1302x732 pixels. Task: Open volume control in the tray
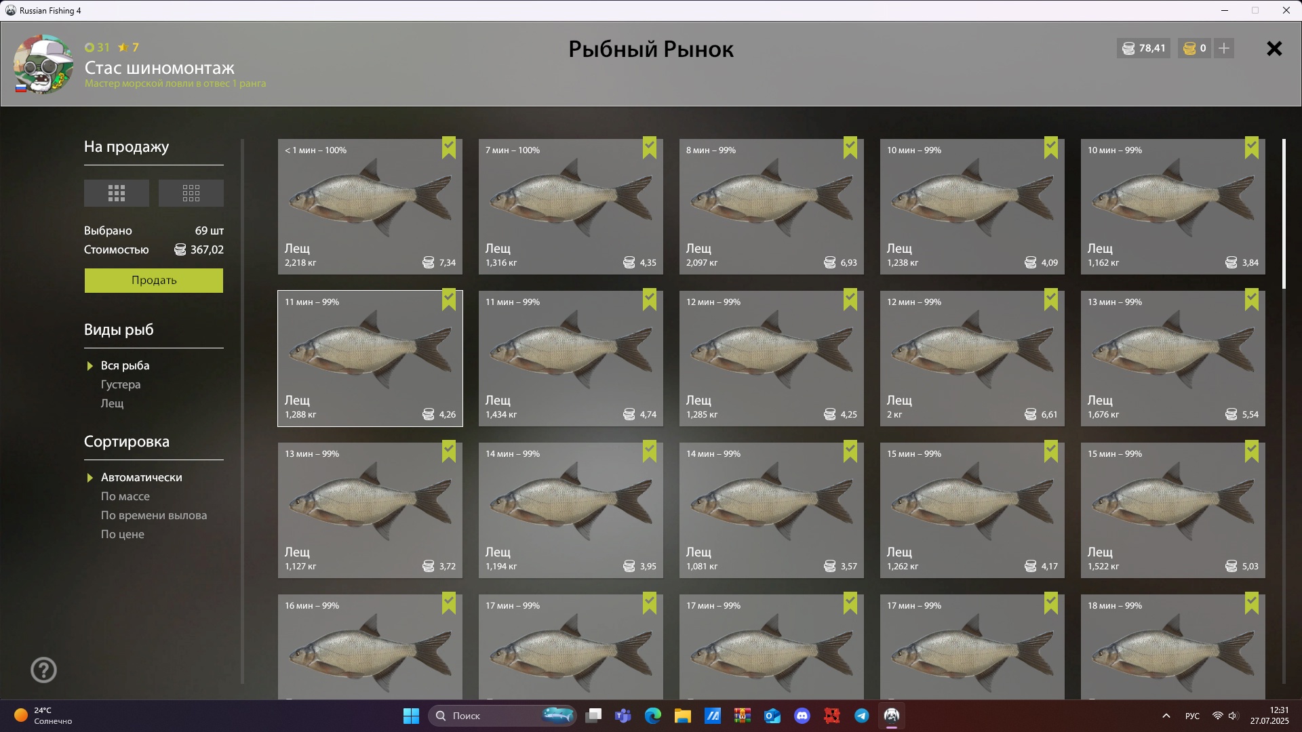tap(1234, 716)
